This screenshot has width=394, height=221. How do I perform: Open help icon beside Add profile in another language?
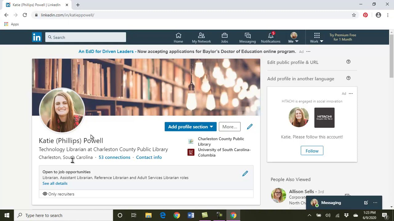click(348, 78)
